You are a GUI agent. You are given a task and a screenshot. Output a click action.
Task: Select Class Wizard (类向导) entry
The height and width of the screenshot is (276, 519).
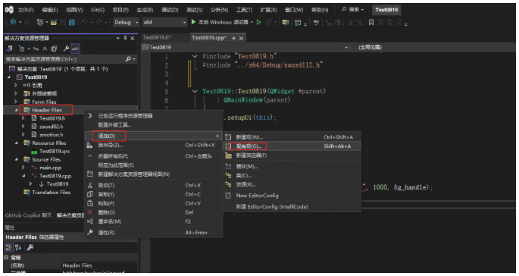[153, 145]
